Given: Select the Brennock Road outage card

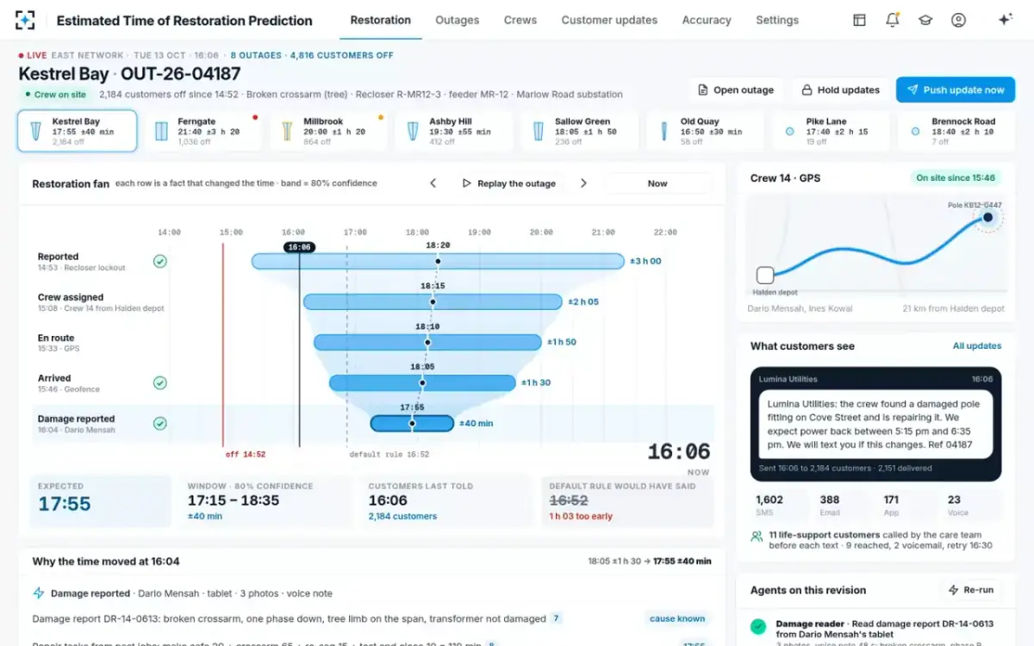Looking at the screenshot, I should [x=957, y=131].
